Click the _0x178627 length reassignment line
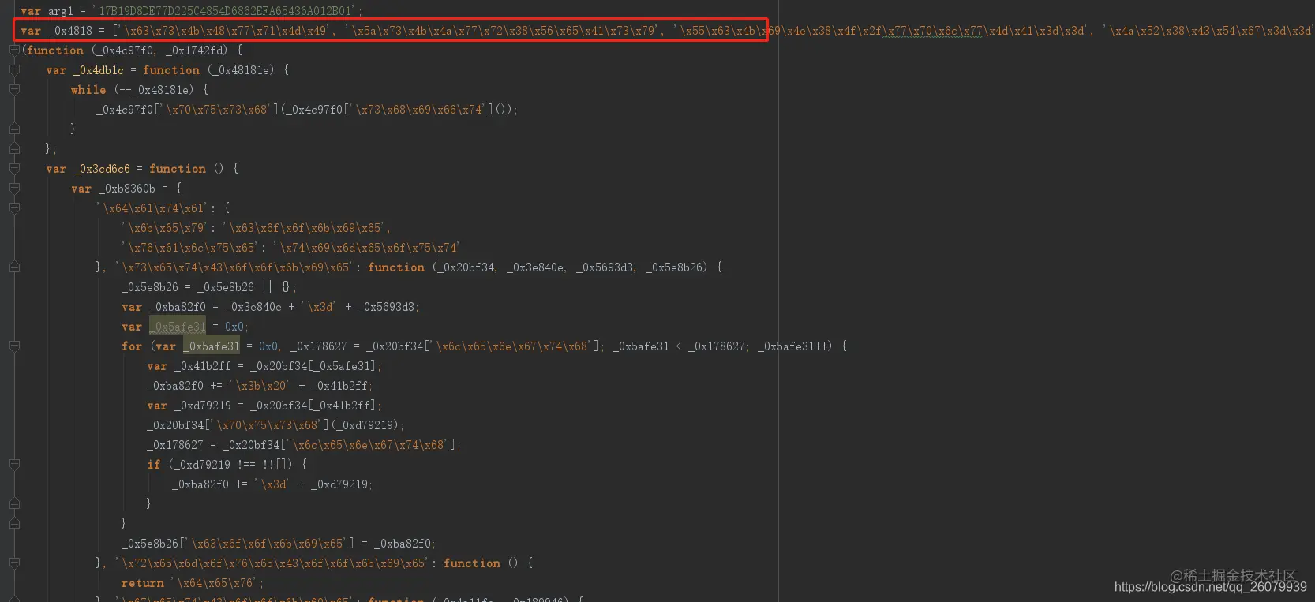Viewport: 1315px width, 602px height. pos(304,445)
